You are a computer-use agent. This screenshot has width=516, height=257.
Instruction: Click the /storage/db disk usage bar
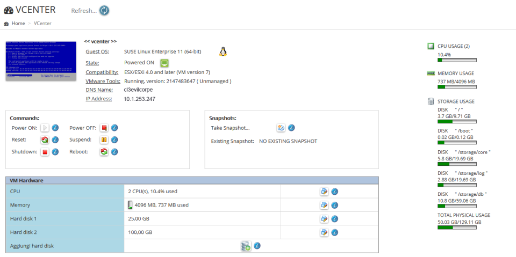tap(457, 206)
